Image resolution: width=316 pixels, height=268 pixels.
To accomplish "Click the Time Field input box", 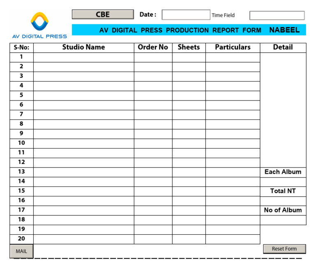I will point(277,16).
